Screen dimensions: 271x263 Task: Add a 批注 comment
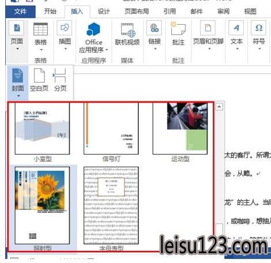(x=178, y=34)
